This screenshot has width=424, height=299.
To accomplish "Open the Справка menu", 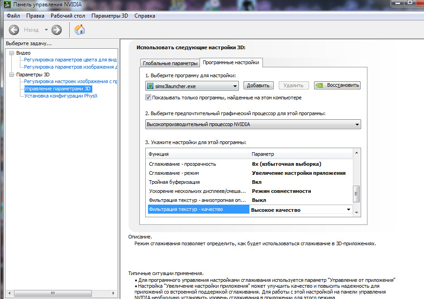I will pyautogui.click(x=145, y=16).
